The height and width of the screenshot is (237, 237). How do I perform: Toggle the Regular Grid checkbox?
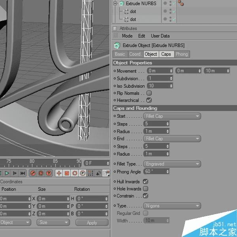click(x=145, y=213)
